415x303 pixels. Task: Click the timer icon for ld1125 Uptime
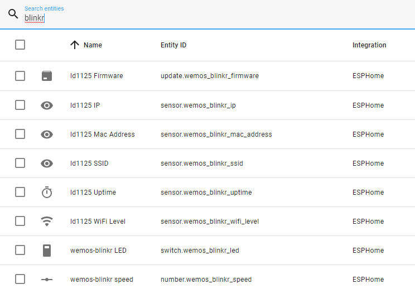(x=47, y=192)
